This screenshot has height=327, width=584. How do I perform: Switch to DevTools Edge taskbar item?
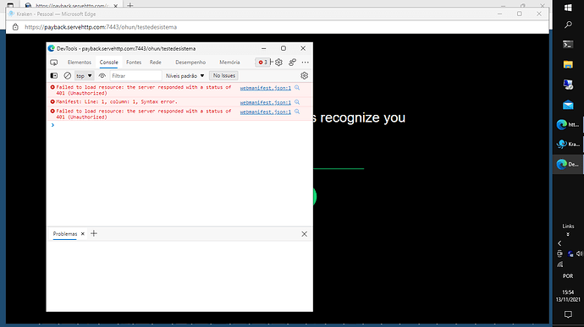point(568,164)
